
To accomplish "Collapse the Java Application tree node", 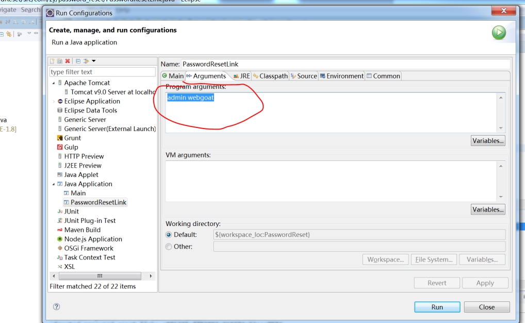I will pyautogui.click(x=54, y=184).
